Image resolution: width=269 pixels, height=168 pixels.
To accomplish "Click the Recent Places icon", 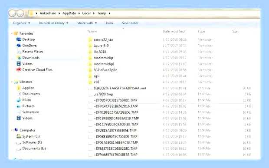I will 19,52.
